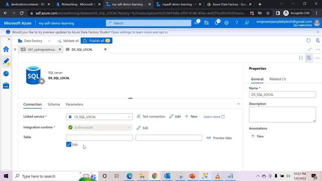Screen dimensions: 322x181
Task: Collapse the connection panel chevron
Action: [x=238, y=104]
